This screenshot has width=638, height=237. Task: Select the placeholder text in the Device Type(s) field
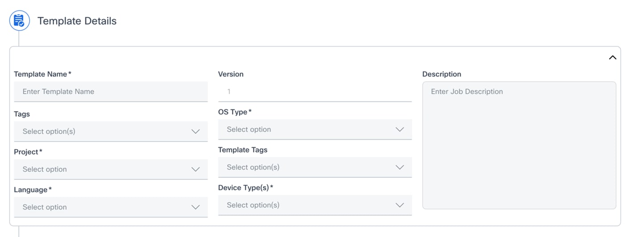click(x=253, y=205)
